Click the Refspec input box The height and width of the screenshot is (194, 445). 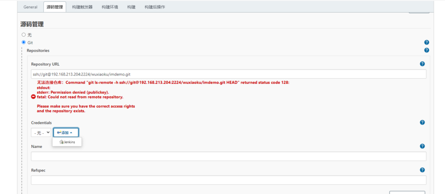(x=229, y=180)
